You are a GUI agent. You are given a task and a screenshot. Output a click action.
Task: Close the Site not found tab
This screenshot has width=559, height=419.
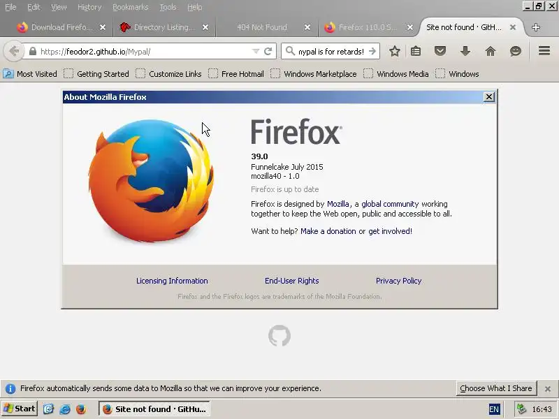pyautogui.click(x=513, y=27)
